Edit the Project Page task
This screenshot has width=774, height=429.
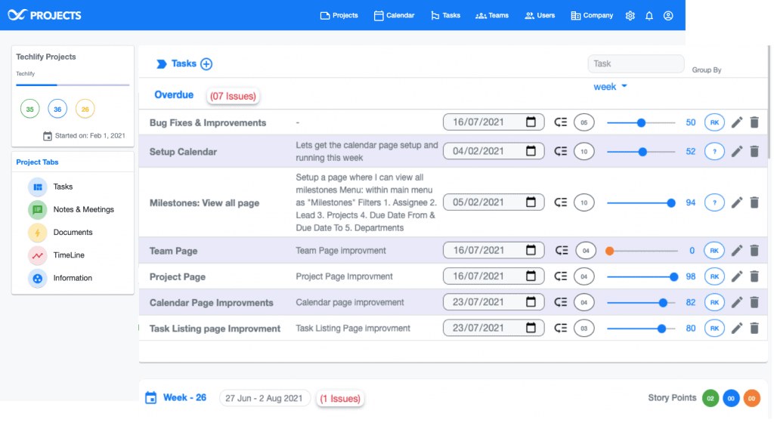[736, 276]
